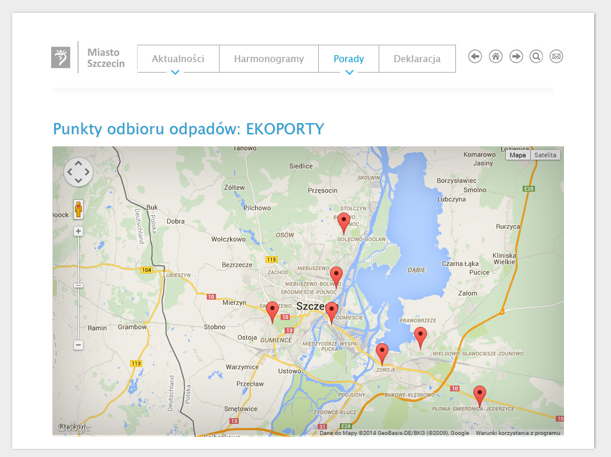
Task: Click the road 104 shield on map
Action: coord(146,270)
